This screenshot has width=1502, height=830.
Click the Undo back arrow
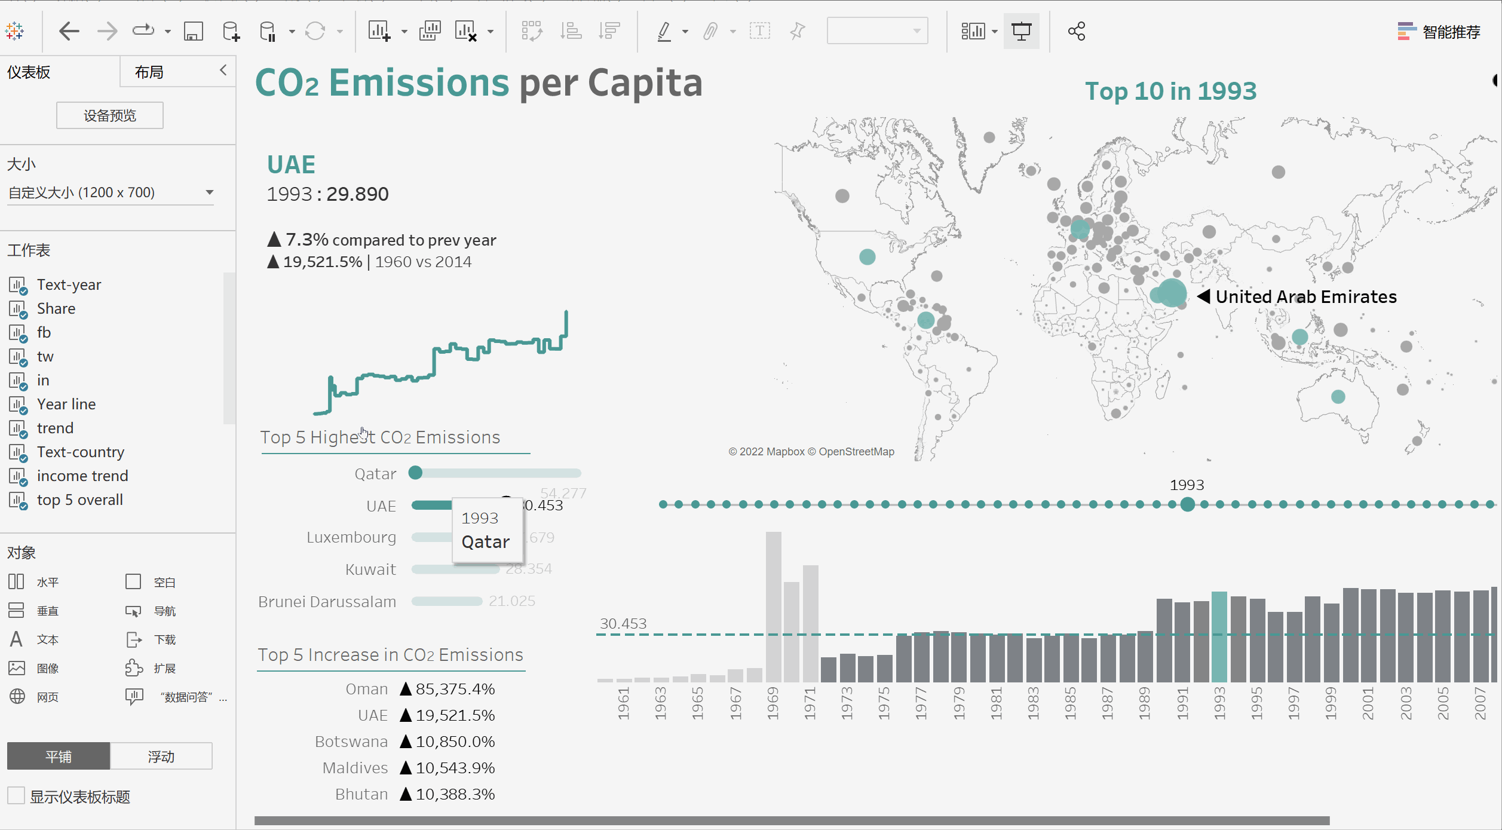click(x=69, y=31)
